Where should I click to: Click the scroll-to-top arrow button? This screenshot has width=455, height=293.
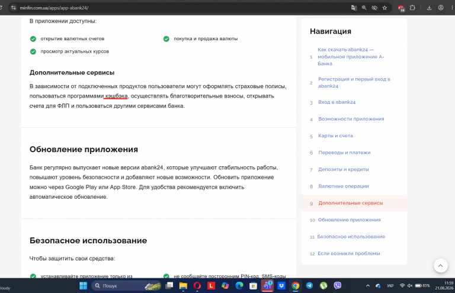[x=441, y=265]
